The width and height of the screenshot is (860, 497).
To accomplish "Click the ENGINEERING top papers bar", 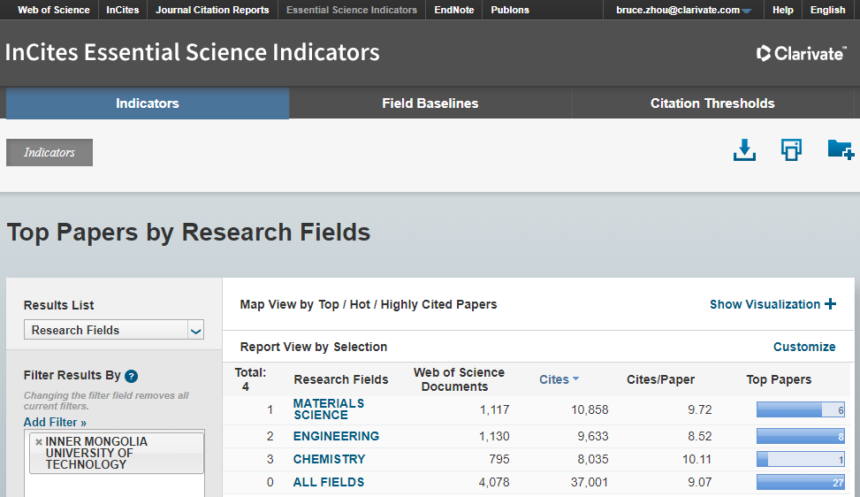I will coord(800,436).
